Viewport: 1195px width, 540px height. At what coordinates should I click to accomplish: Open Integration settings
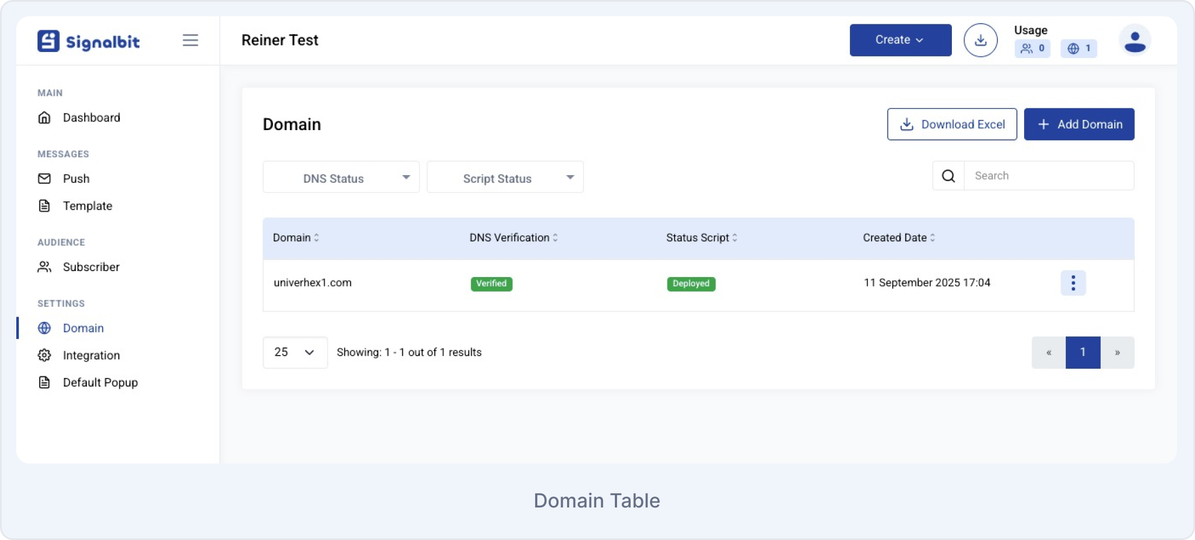(x=79, y=356)
